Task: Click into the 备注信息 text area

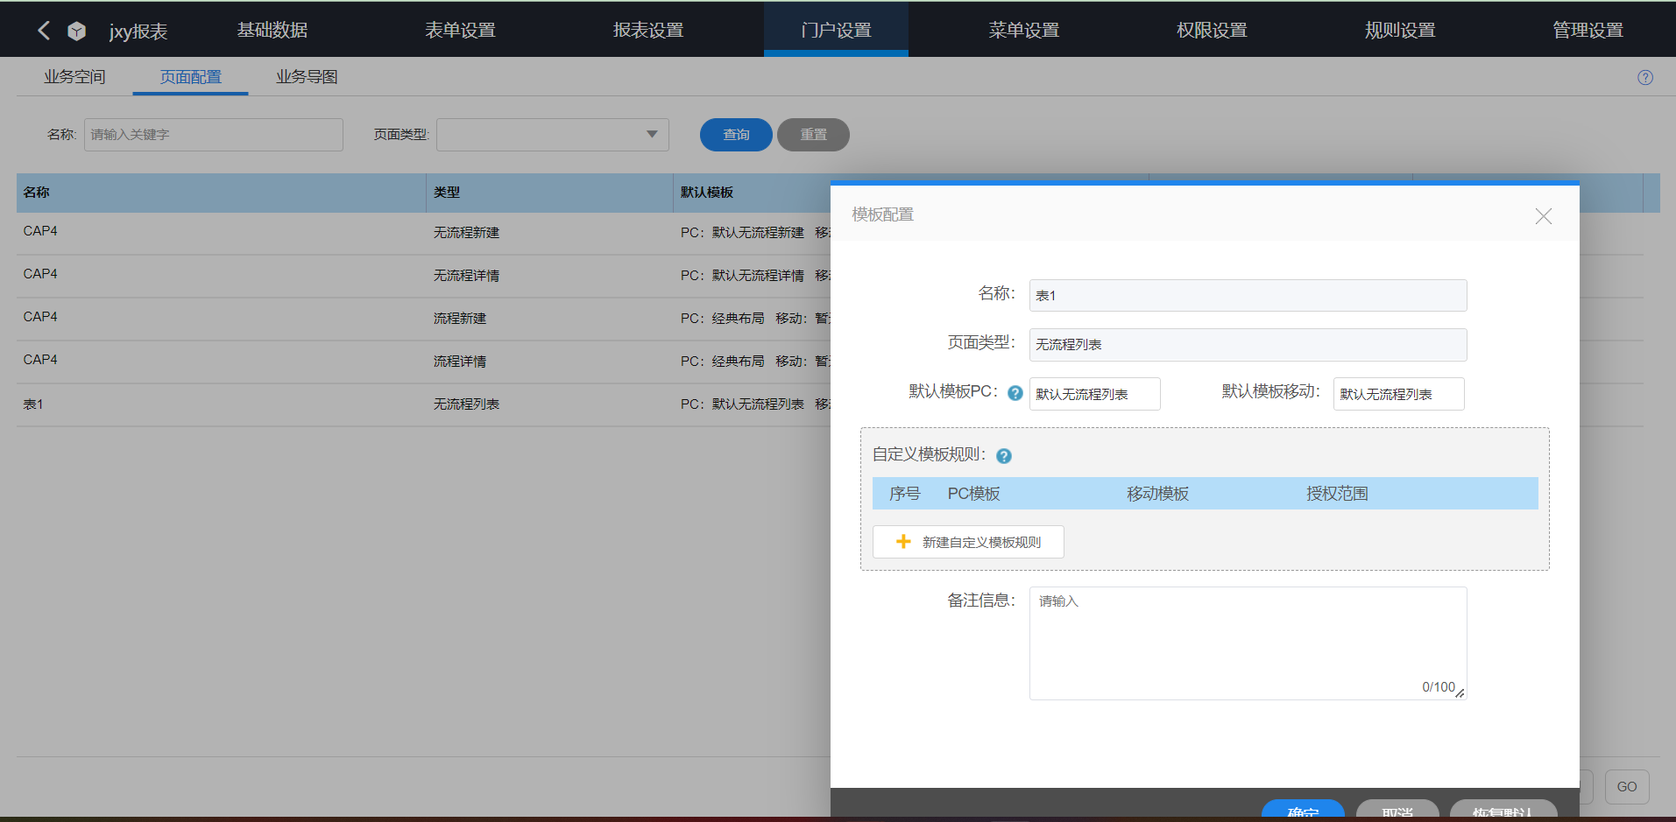Action: click(x=1247, y=643)
